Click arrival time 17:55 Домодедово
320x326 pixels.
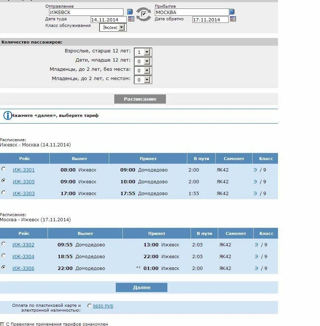click(x=144, y=194)
